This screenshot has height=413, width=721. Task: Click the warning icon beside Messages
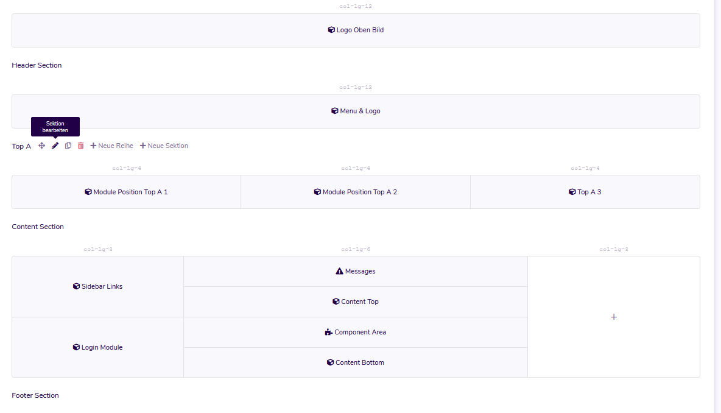[339, 271]
